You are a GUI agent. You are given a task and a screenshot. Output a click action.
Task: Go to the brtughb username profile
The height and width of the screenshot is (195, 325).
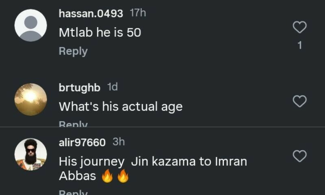[x=79, y=87]
